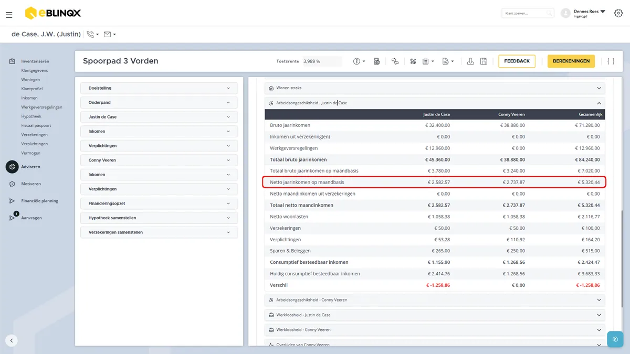630x354 pixels.
Task: Click the arrows compare icon in toolbar
Action: click(395, 61)
